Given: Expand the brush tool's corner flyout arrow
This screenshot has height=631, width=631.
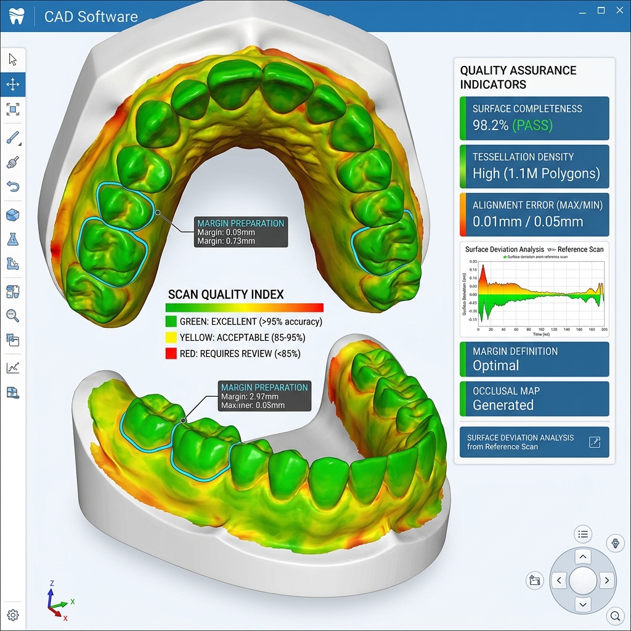Looking at the screenshot, I should coord(20,144).
